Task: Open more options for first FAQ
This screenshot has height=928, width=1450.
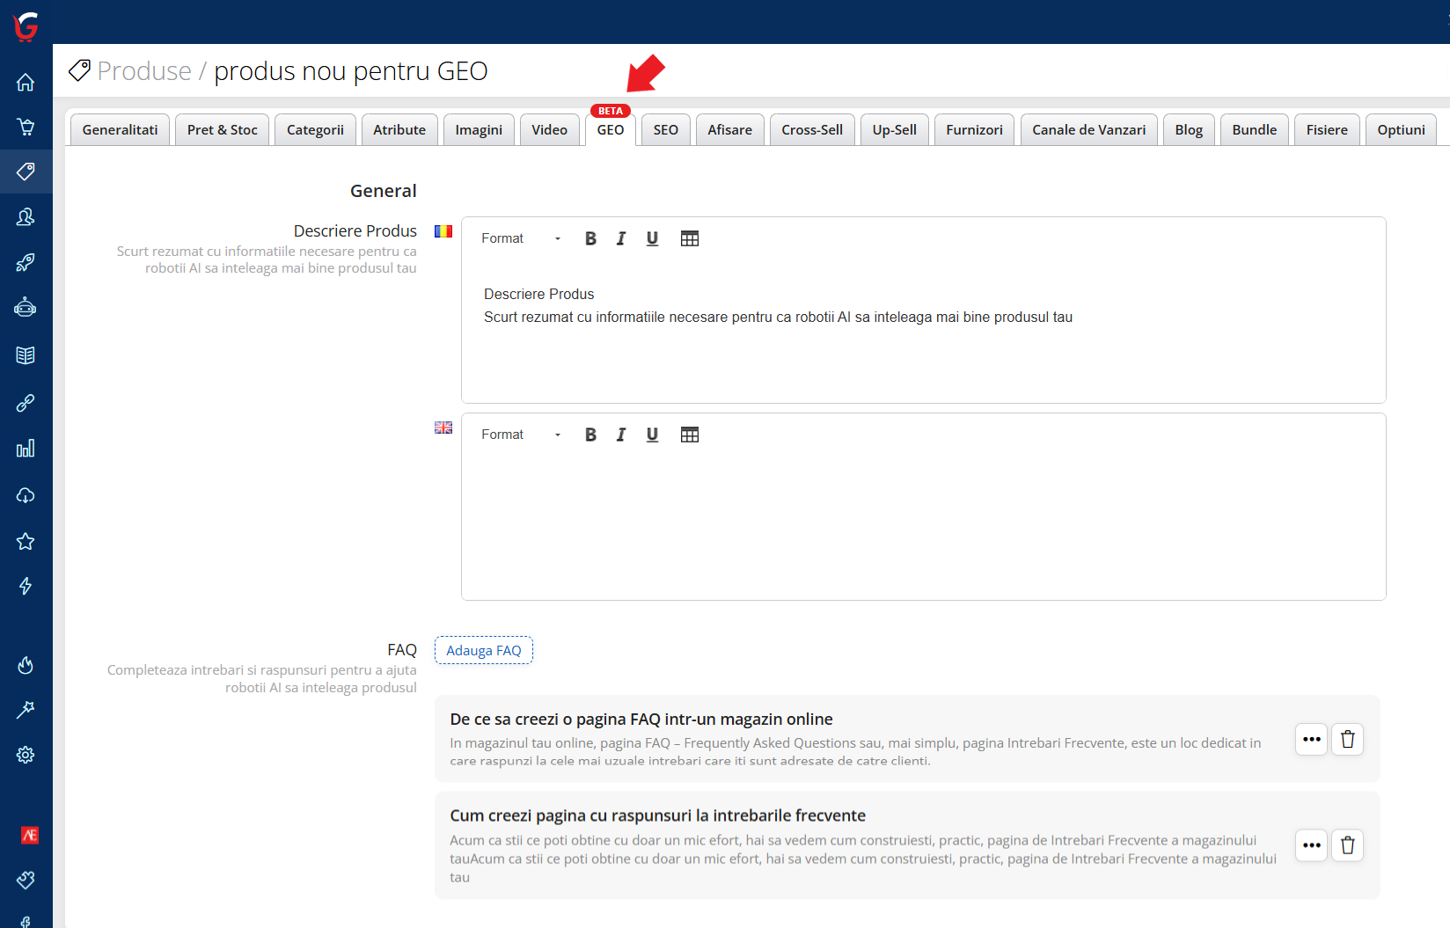Action: [x=1311, y=740]
